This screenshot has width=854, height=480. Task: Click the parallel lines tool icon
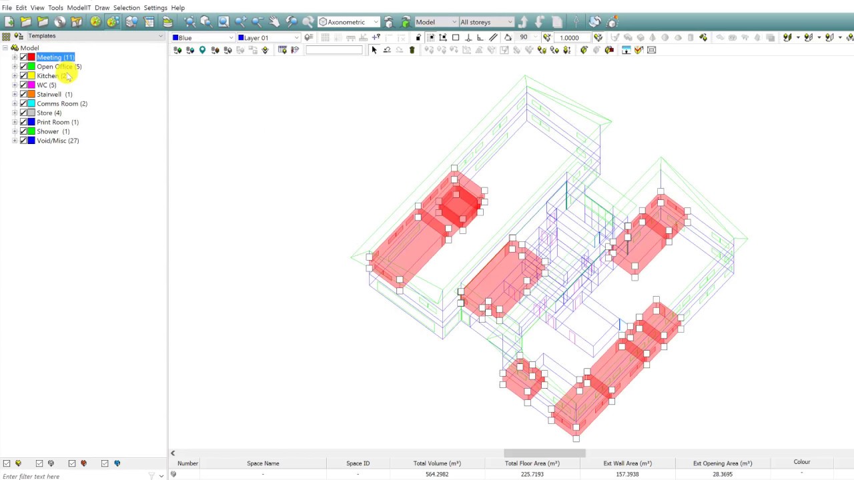click(x=493, y=37)
